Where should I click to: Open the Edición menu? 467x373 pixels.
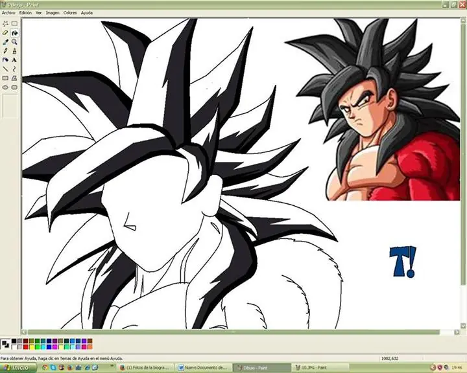point(25,13)
